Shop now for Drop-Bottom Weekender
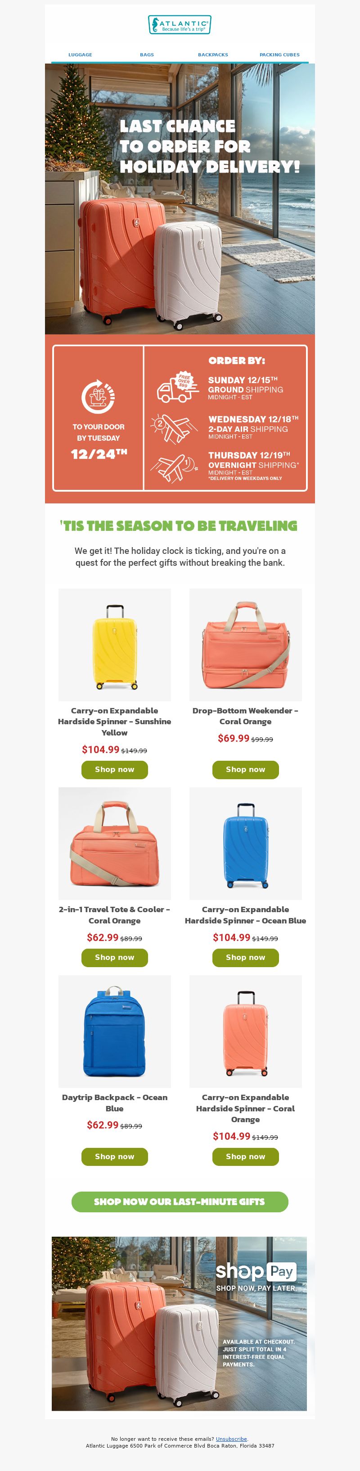Image resolution: width=360 pixels, height=1471 pixels. [245, 769]
